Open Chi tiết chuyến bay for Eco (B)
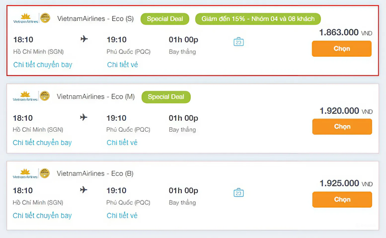This screenshot has height=238, width=386. click(x=42, y=215)
